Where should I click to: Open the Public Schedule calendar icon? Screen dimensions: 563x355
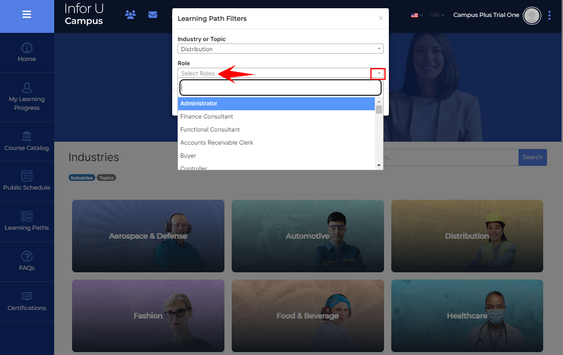[27, 176]
